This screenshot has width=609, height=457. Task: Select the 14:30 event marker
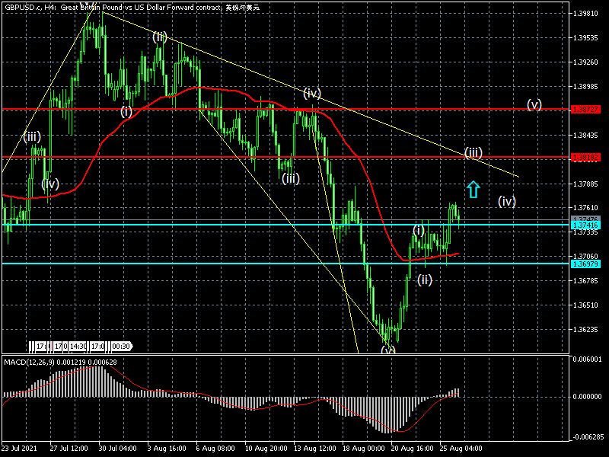(x=78, y=346)
